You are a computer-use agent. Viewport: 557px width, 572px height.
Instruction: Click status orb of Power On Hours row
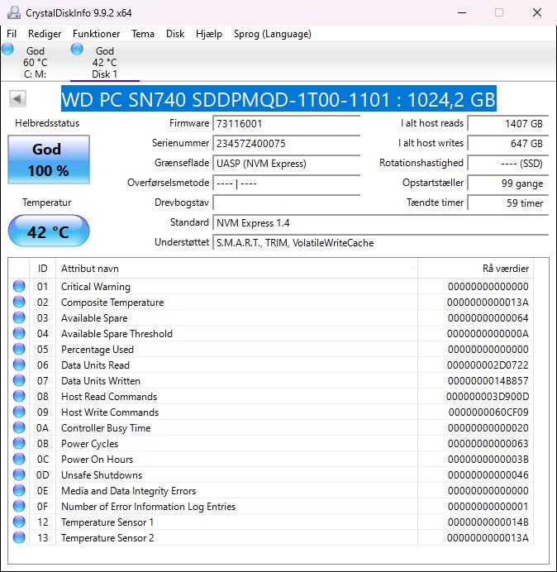pos(19,459)
